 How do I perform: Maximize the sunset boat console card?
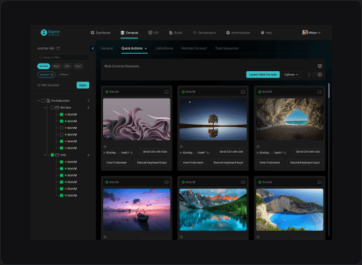(x=166, y=182)
